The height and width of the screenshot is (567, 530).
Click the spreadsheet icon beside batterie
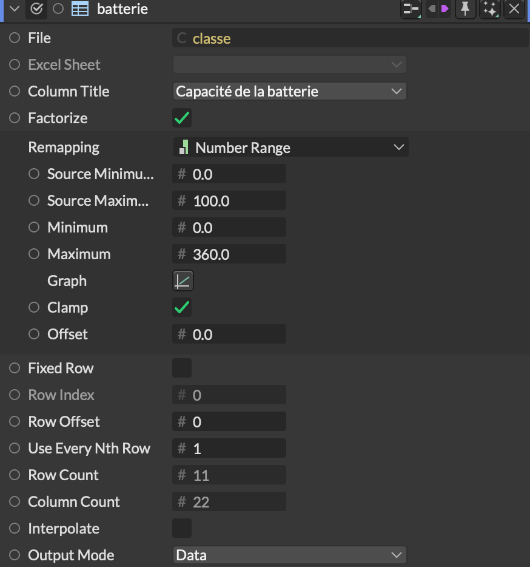pyautogui.click(x=79, y=9)
